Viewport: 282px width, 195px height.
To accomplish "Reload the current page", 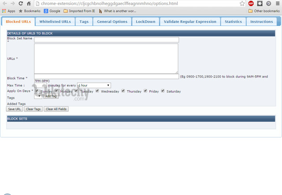I will click(x=20, y=4).
